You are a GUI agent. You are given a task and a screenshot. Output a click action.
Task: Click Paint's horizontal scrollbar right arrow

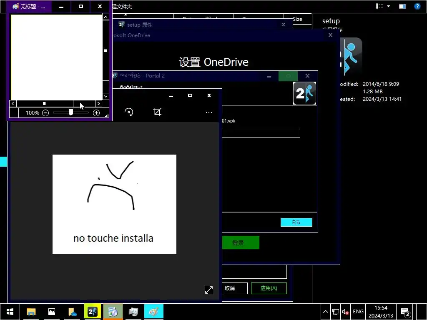point(98,103)
